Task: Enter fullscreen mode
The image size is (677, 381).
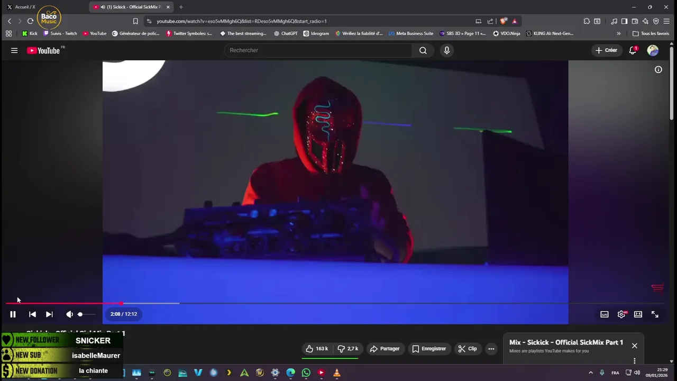Action: coord(655,314)
